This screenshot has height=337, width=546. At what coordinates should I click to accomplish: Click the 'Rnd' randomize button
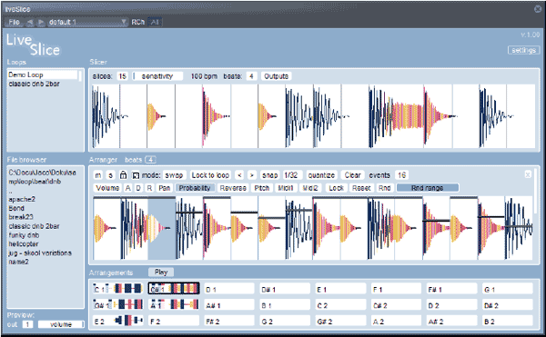[x=384, y=188]
